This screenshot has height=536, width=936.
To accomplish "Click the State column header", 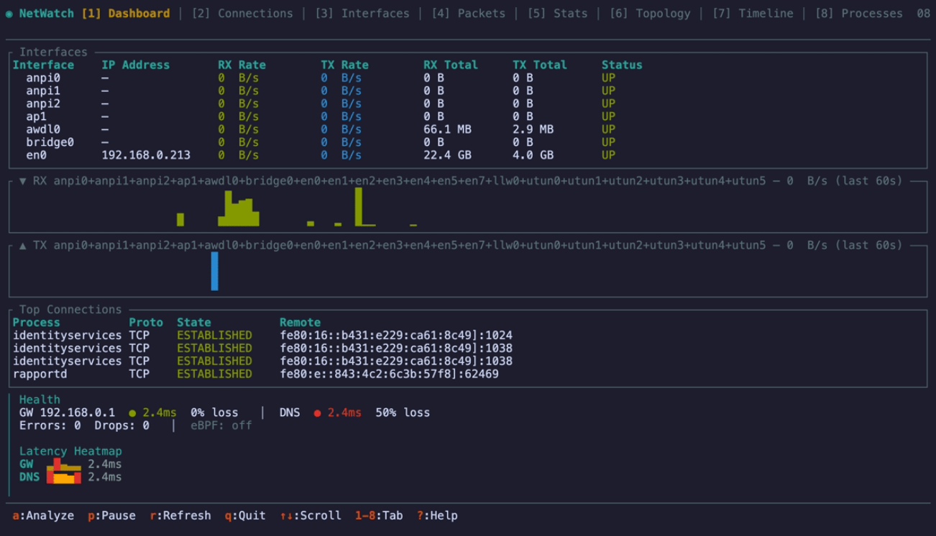I will pos(194,323).
